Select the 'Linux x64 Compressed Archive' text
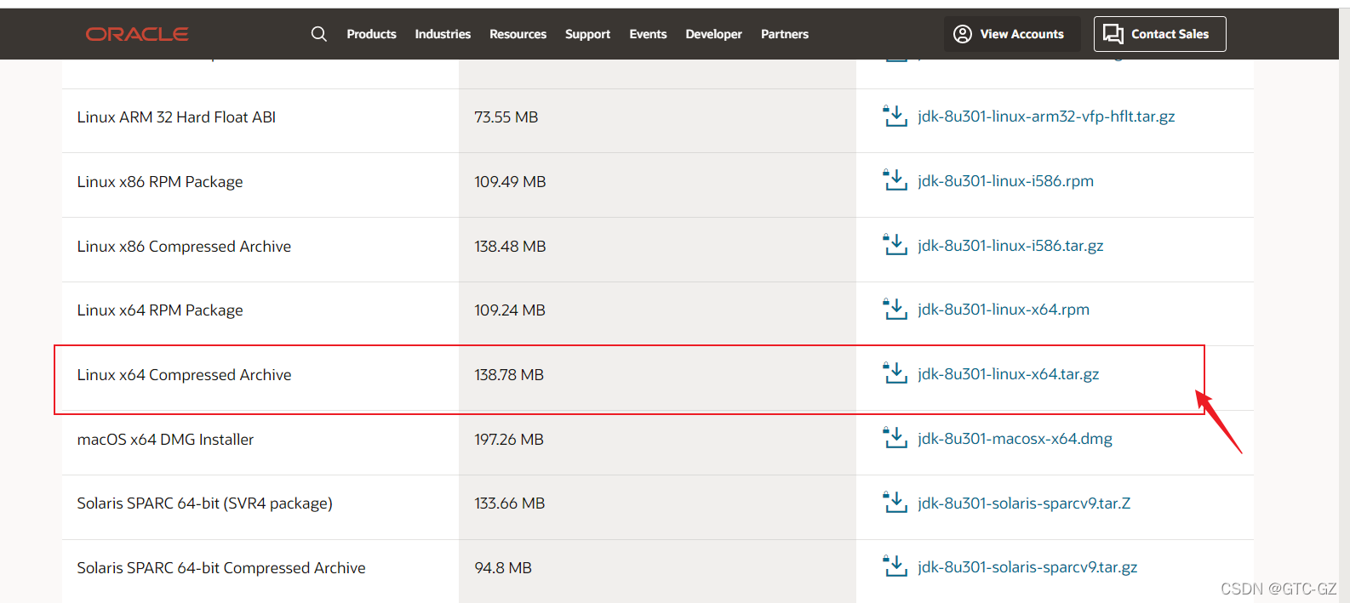The height and width of the screenshot is (603, 1350). [x=184, y=375]
